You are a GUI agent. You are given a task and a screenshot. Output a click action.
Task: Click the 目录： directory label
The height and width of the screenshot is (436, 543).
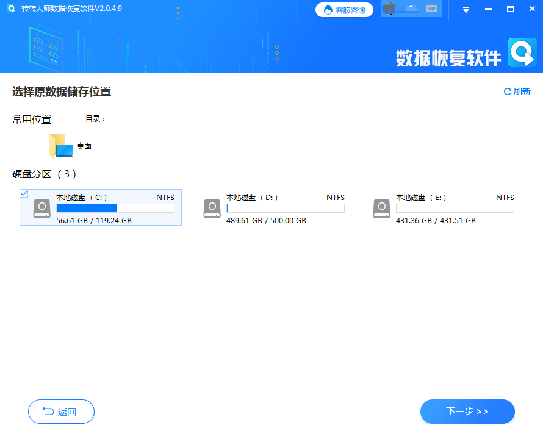pyautogui.click(x=95, y=119)
